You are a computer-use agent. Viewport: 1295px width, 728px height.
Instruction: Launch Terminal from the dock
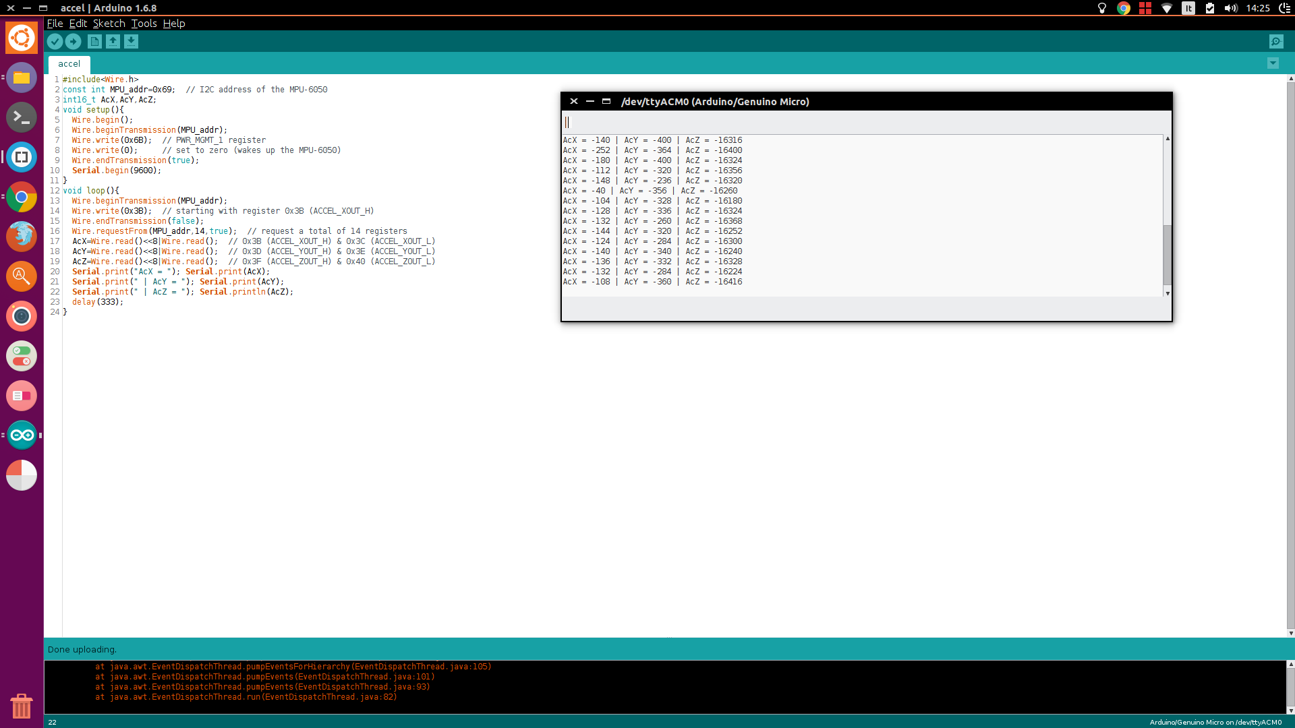point(22,118)
